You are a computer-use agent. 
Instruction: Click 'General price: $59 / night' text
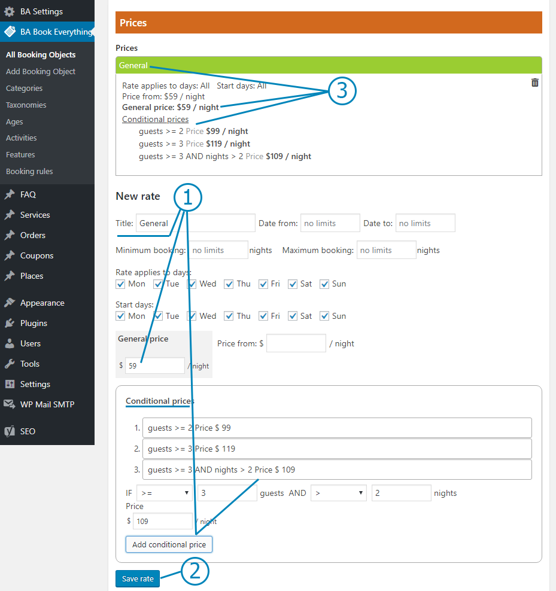171,108
